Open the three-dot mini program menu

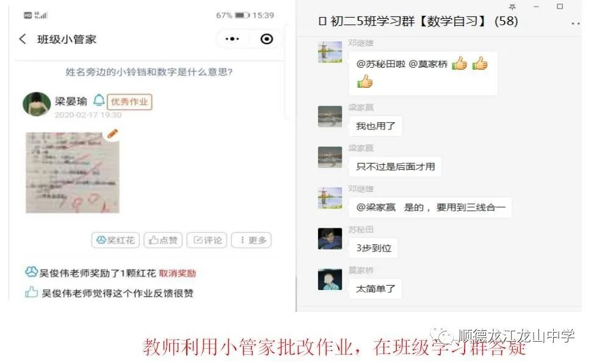tap(232, 38)
